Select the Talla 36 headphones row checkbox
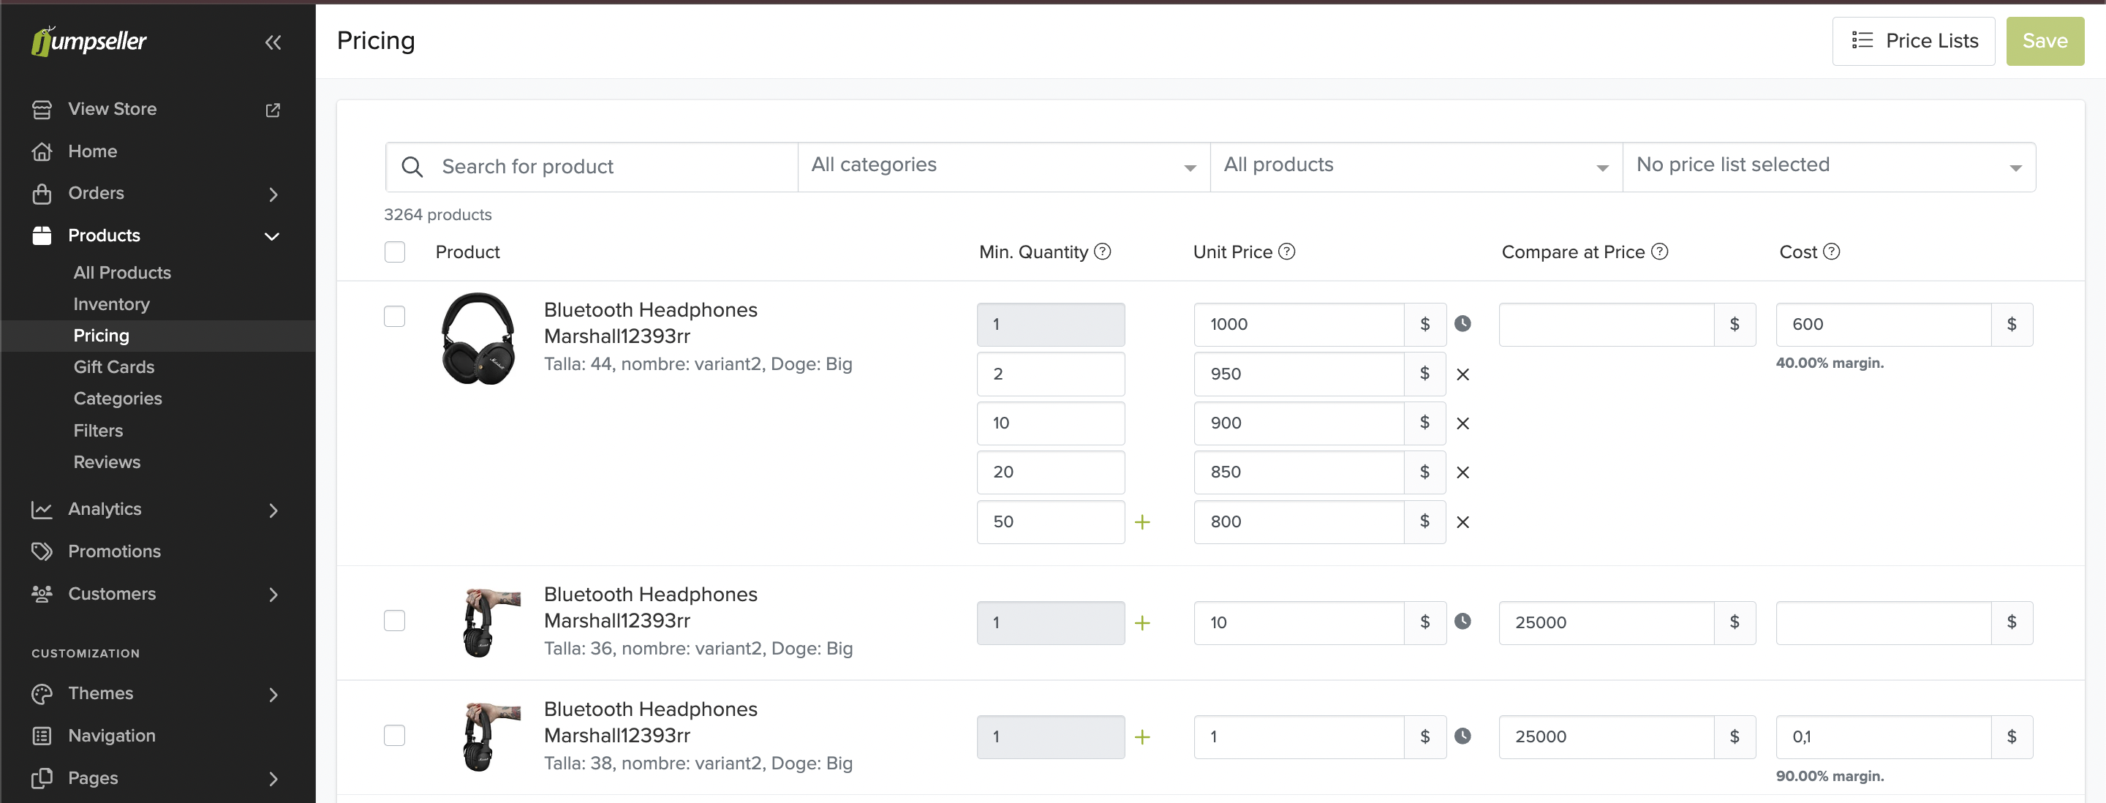The image size is (2106, 803). (395, 621)
